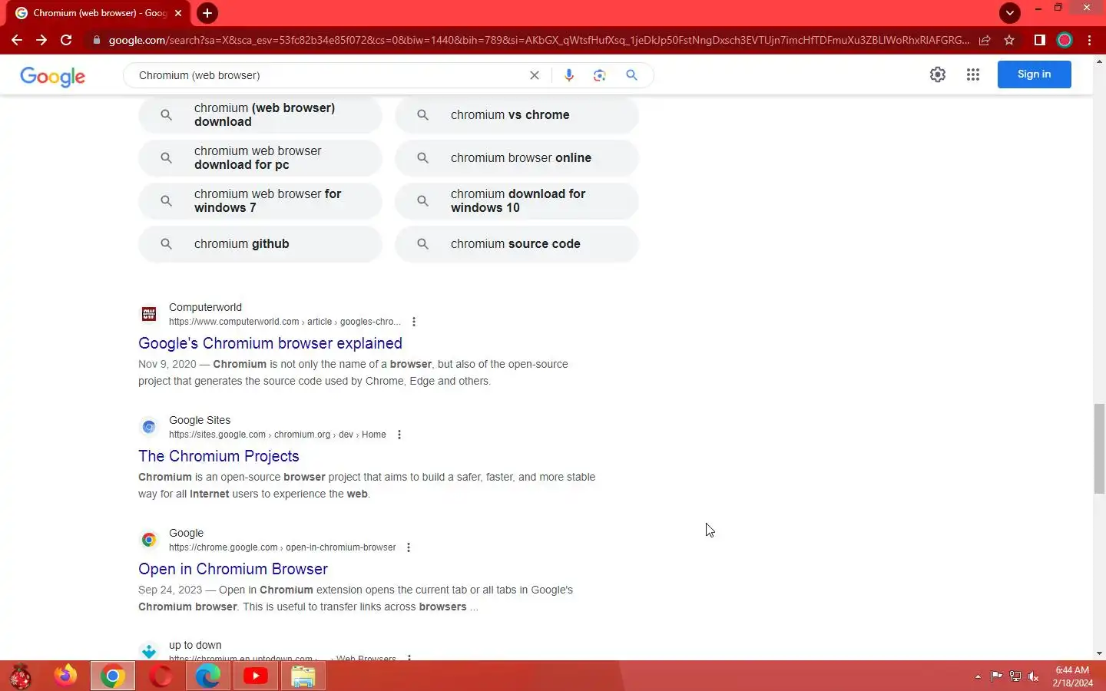Open Chrome three-dot menu

pyautogui.click(x=1089, y=40)
